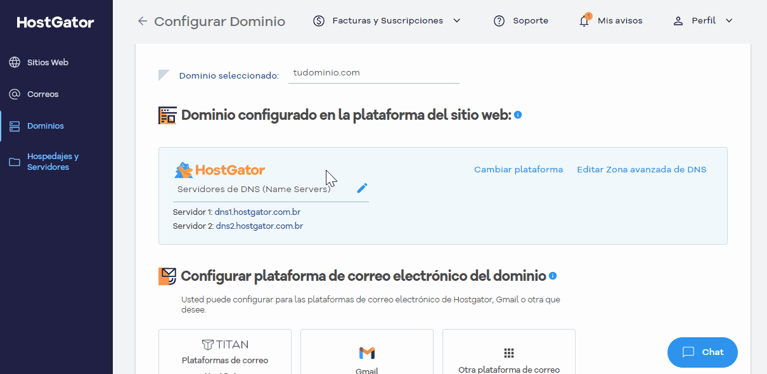Viewport: 767px width, 374px height.
Task: Choose Otra plataforma de correo card
Action: (509, 351)
